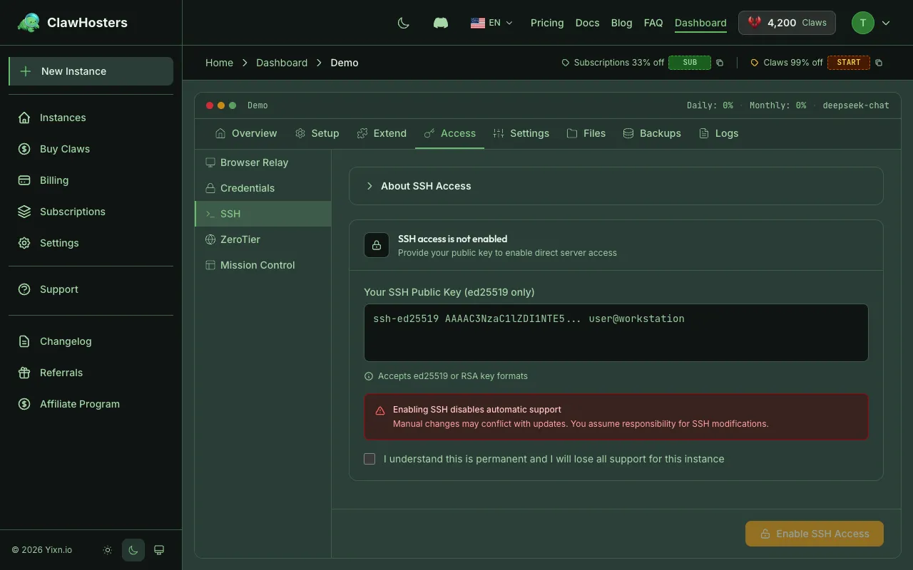Screen dimensions: 913x570
Task: Switch to the Backups tab
Action: click(652, 133)
